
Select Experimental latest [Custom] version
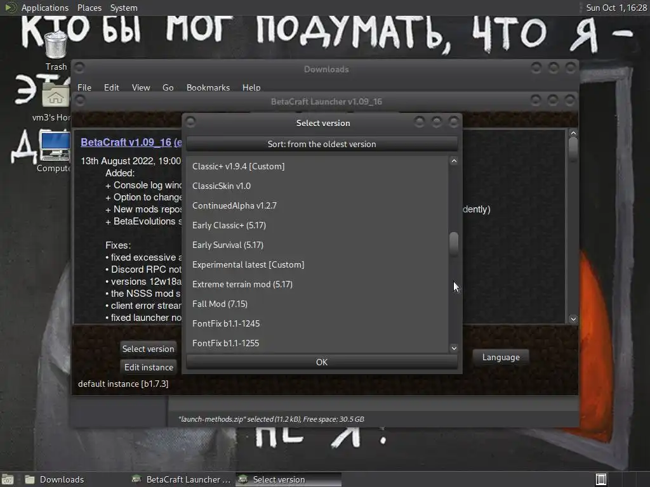(x=317, y=264)
